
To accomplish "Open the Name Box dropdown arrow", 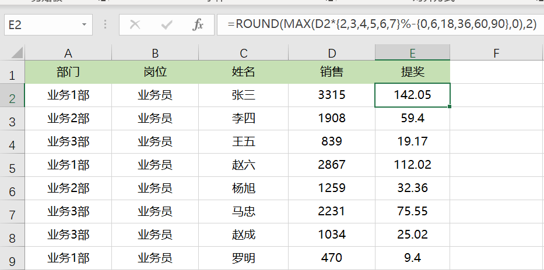I will point(84,24).
